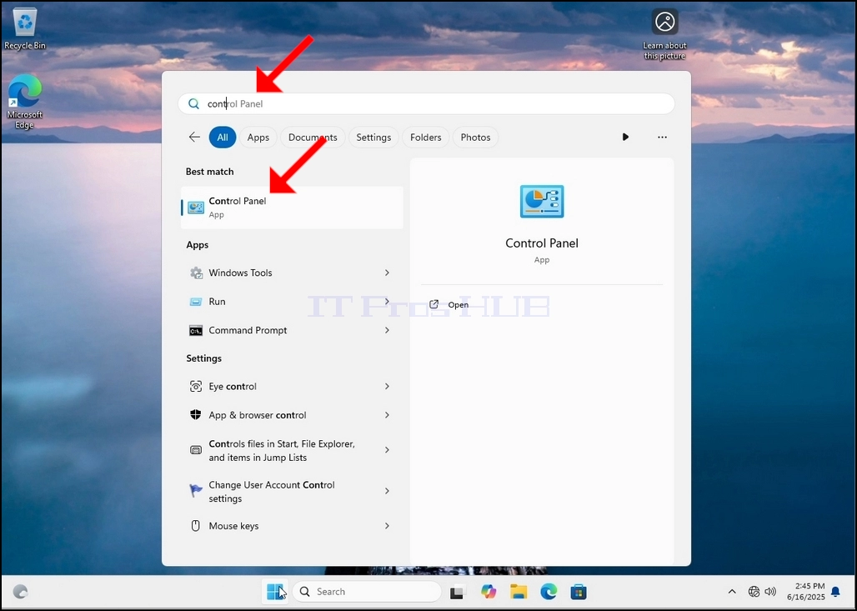Open the Microsoft Edge desktop shortcut
Image resolution: width=857 pixels, height=611 pixels.
click(25, 102)
